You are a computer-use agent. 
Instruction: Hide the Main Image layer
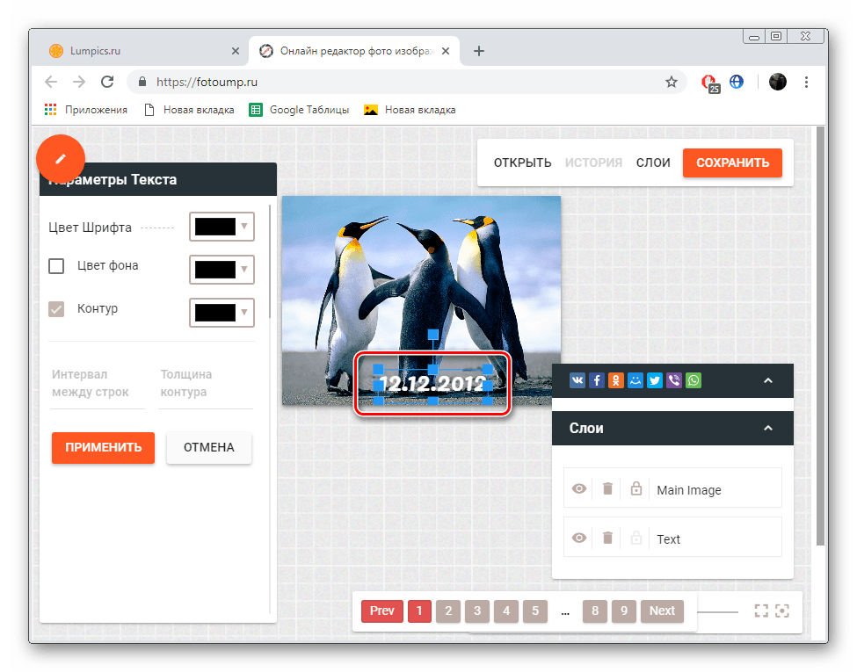(579, 488)
